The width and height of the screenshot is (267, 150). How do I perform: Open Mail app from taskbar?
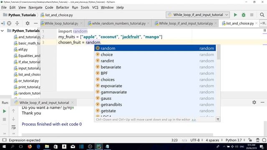[x=73, y=146]
